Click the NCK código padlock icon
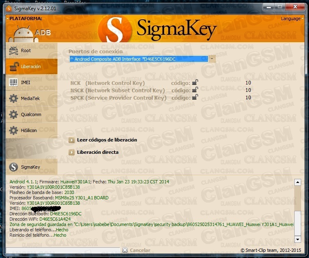This screenshot has width=309, height=258. [195, 82]
